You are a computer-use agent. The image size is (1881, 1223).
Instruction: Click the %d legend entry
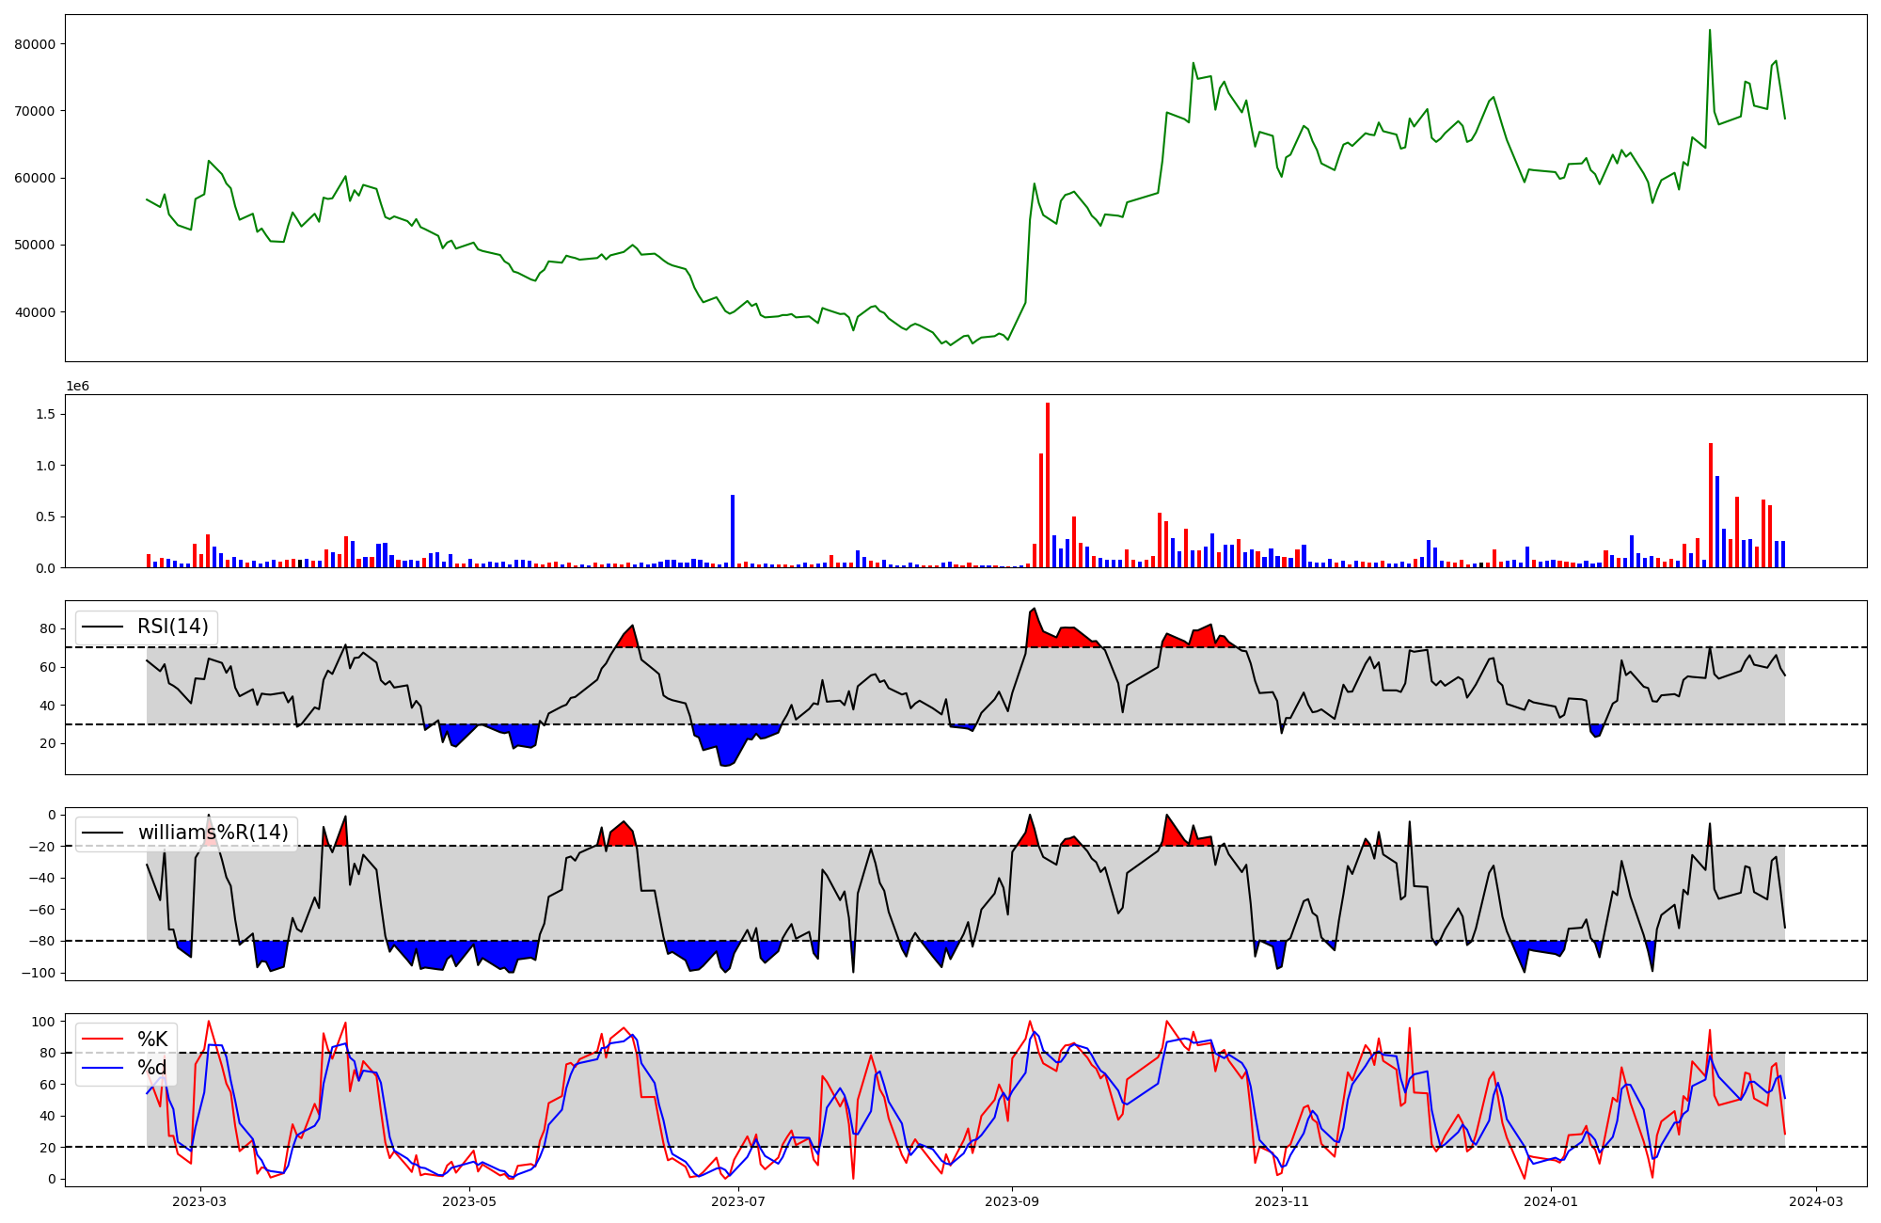coord(152,1068)
